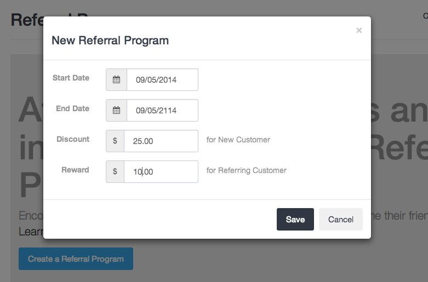Save the new referral program
Screen dimensions: 428x282
pos(295,219)
